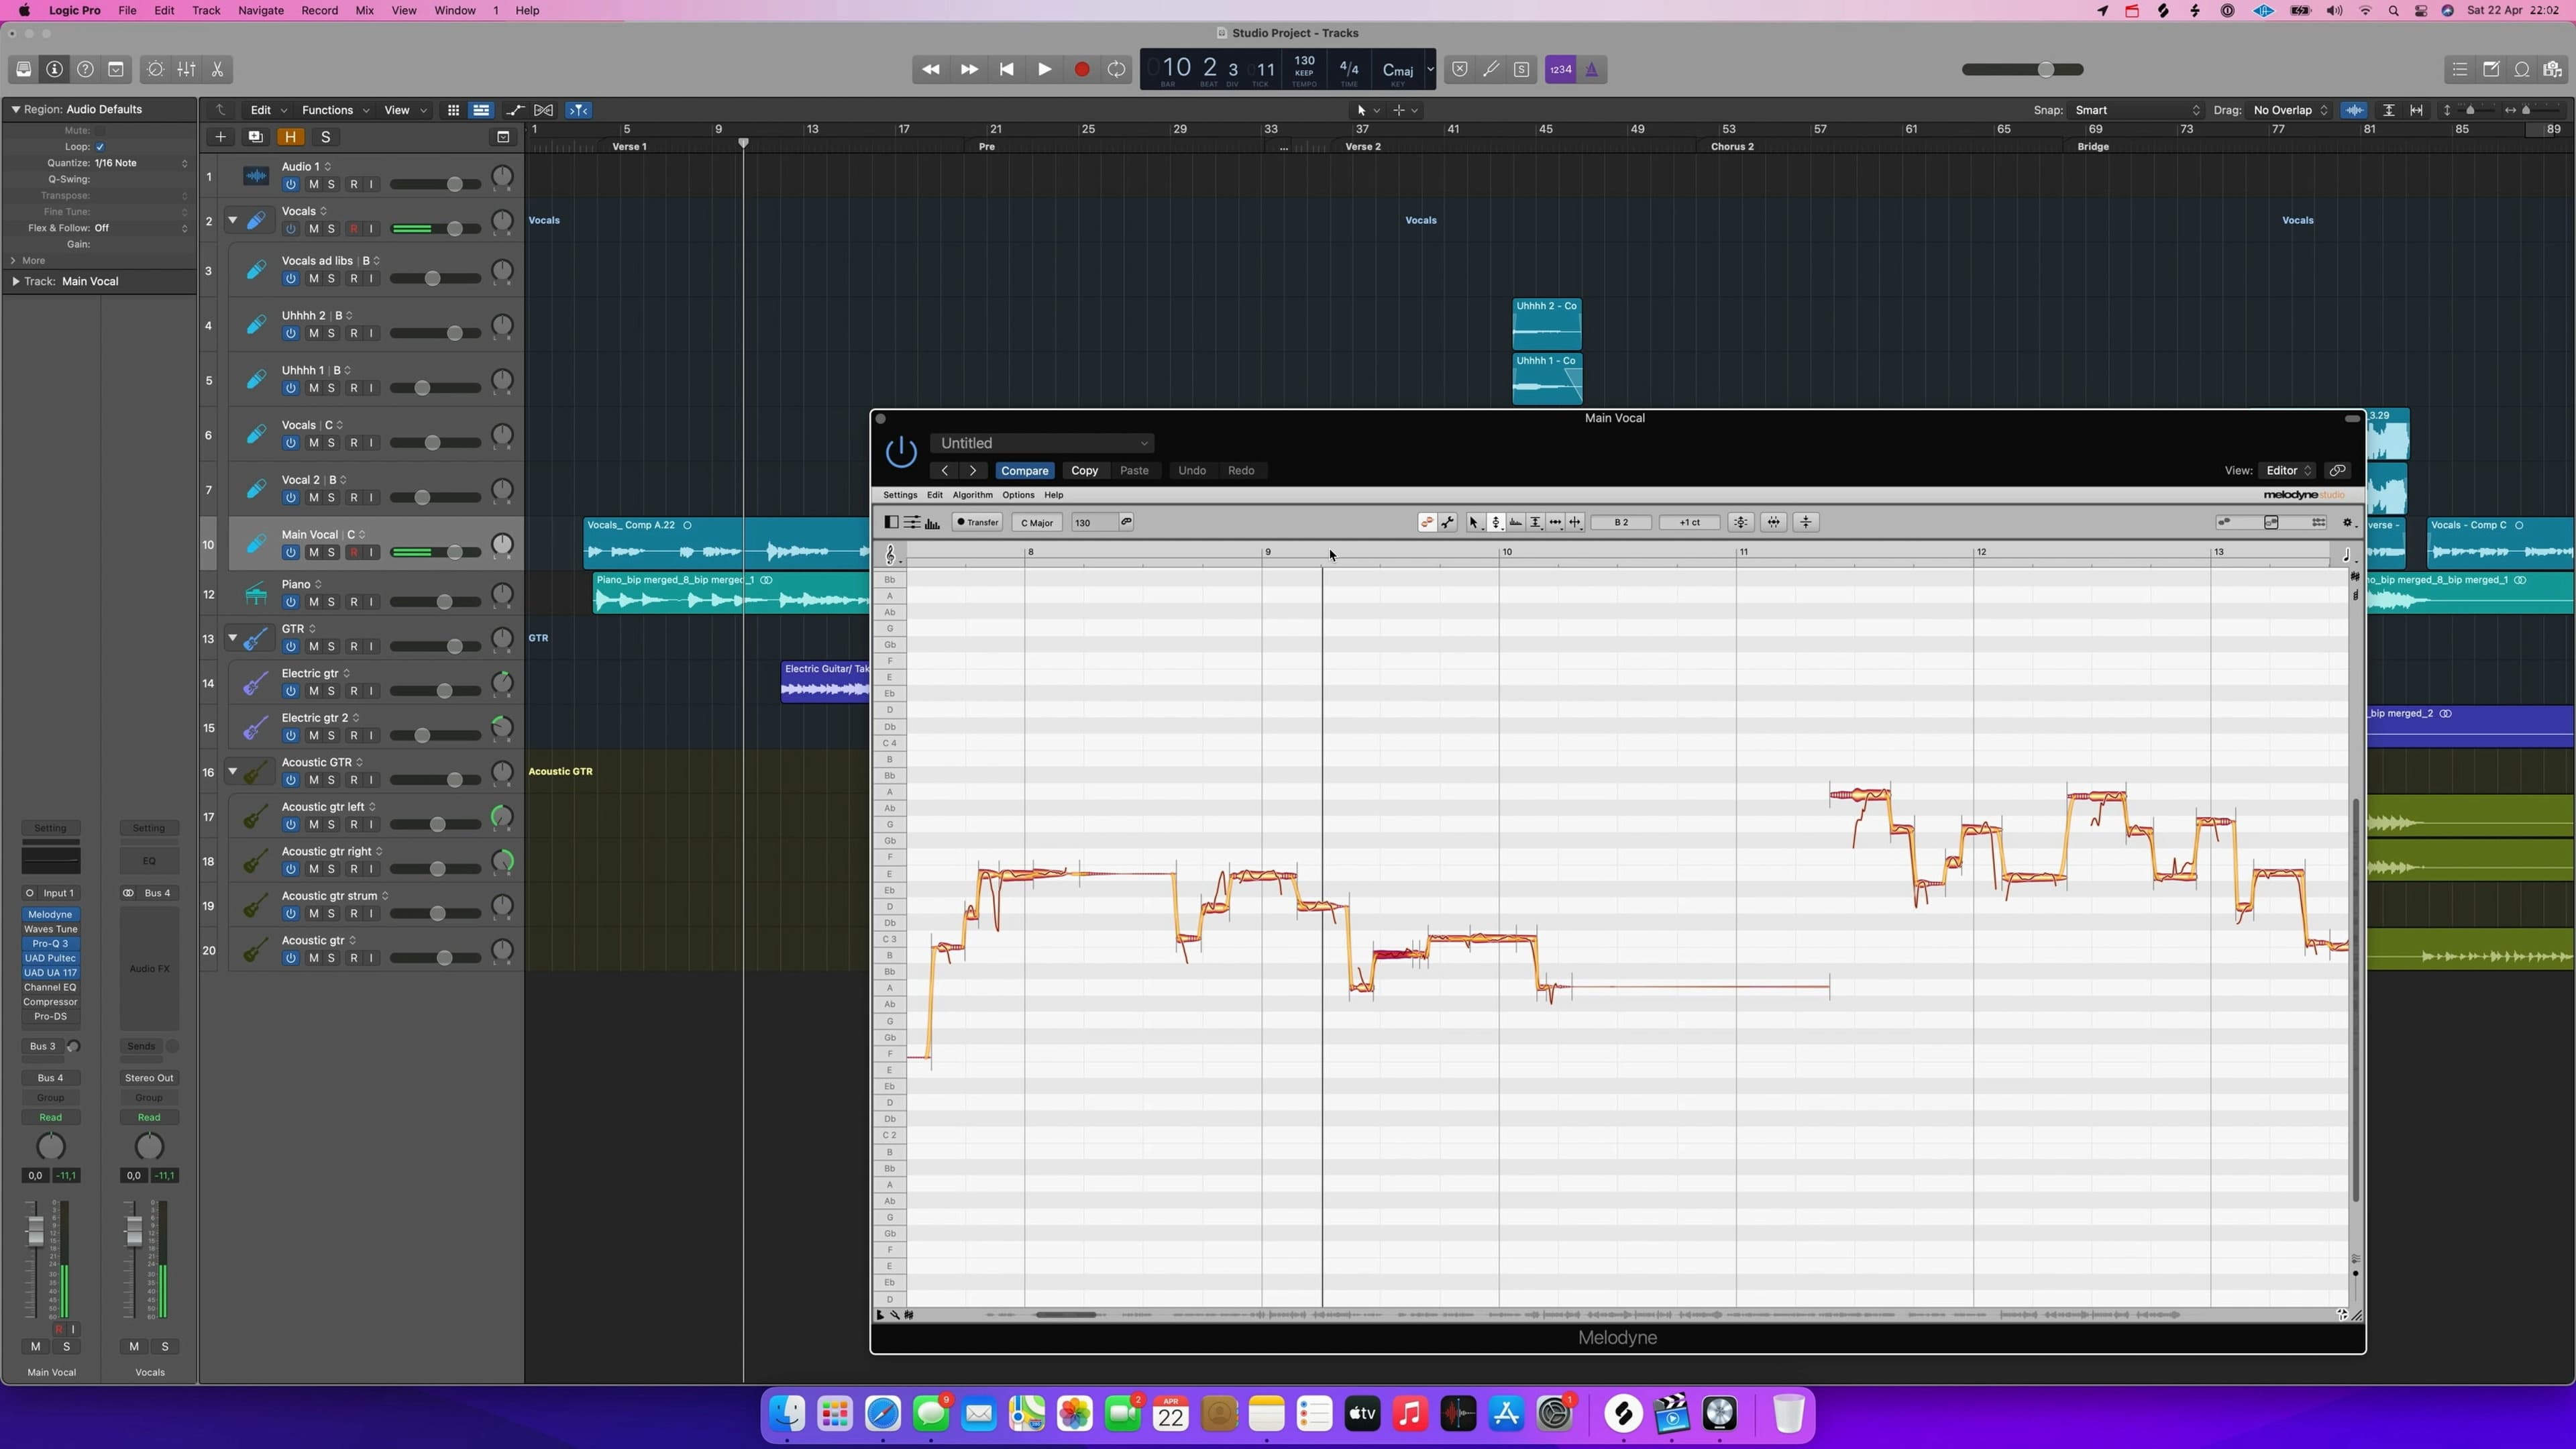2576x1449 pixels.
Task: Solo the Electric gtr track
Action: click(331, 691)
